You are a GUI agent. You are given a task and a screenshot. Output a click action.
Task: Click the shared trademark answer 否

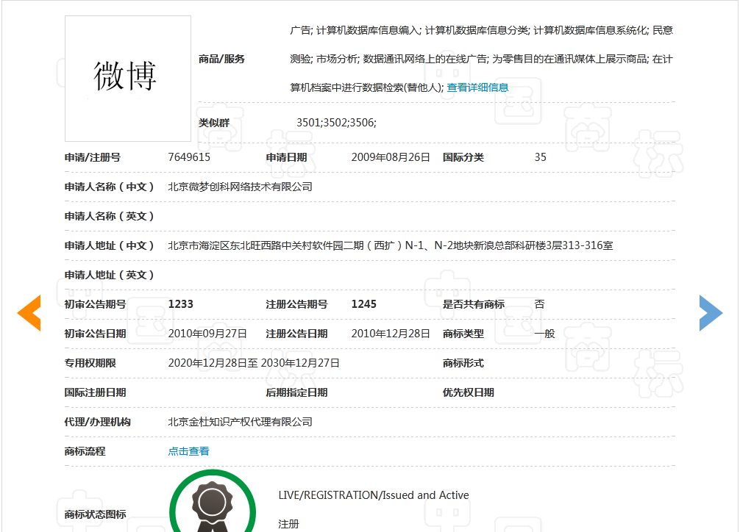pos(539,303)
